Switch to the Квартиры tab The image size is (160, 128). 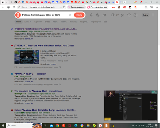[84, 22]
